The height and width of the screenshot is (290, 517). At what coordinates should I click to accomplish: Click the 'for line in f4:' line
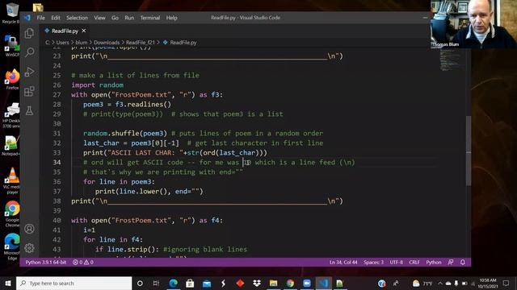click(113, 240)
